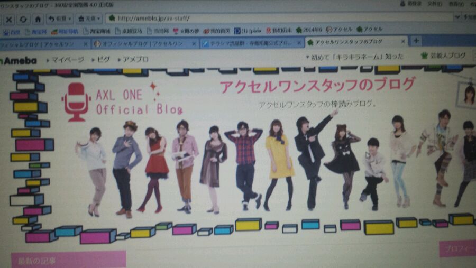Image resolution: width=476 pixels, height=268 pixels.
Task: Open a new tab with plus button
Action: pos(416,41)
